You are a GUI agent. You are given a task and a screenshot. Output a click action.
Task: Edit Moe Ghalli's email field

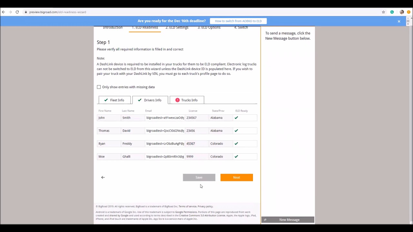tap(165, 156)
